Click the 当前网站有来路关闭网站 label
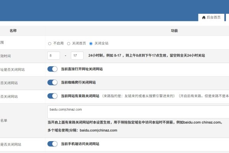The image size is (229, 153). pos(80,96)
